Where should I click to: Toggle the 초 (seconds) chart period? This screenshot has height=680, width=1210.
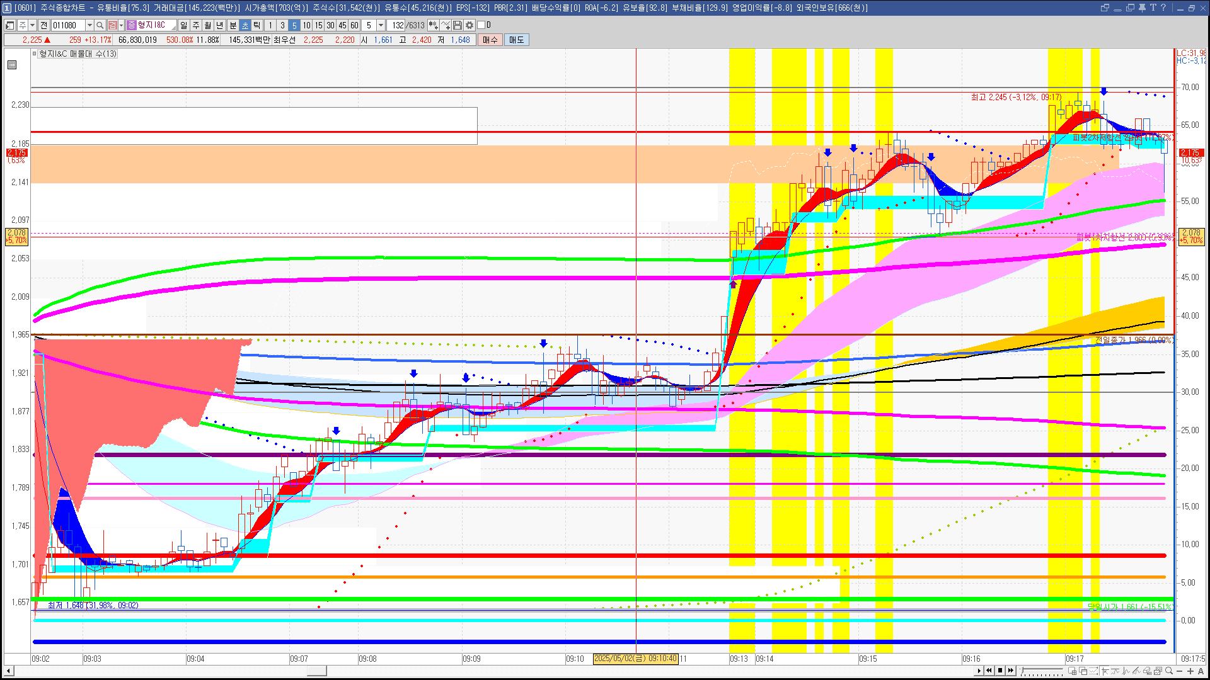(x=245, y=25)
